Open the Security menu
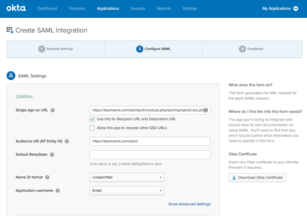The image size is (307, 216). 138,8
